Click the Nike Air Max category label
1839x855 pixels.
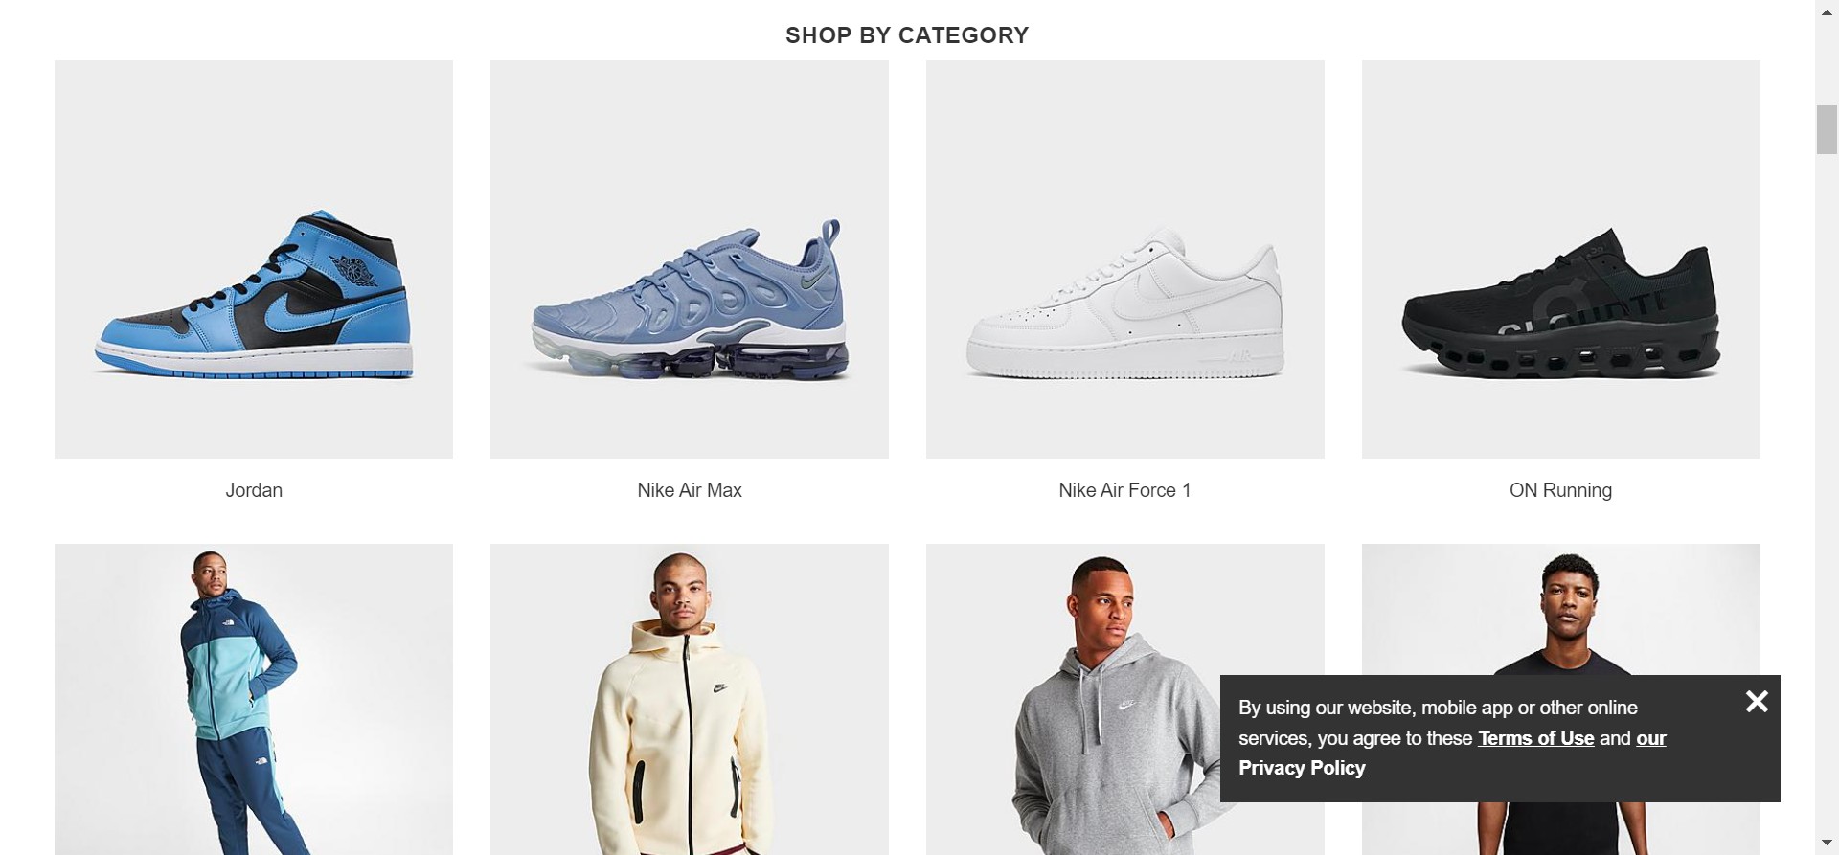690,490
